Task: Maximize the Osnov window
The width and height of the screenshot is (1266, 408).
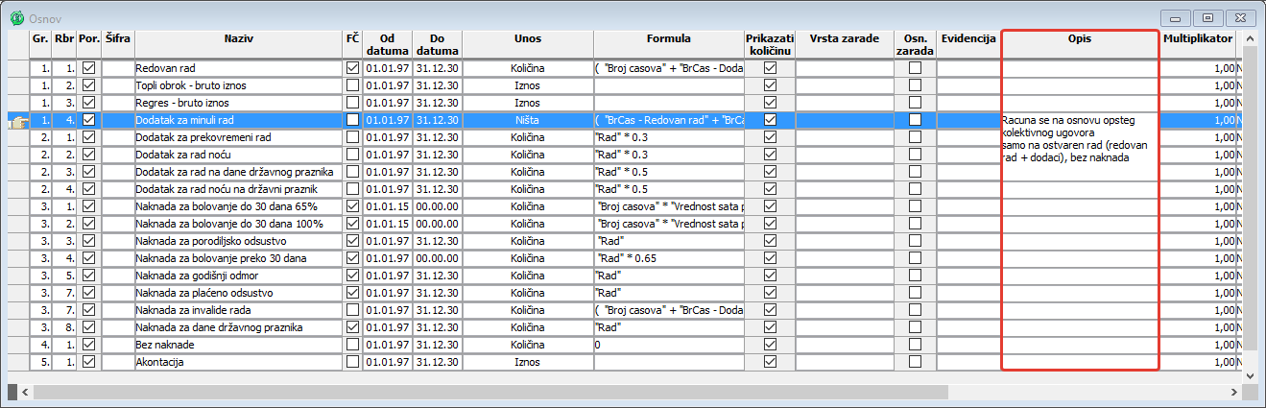Action: coord(1206,16)
